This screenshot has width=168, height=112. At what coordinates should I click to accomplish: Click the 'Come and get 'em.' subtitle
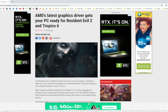(x=43, y=34)
